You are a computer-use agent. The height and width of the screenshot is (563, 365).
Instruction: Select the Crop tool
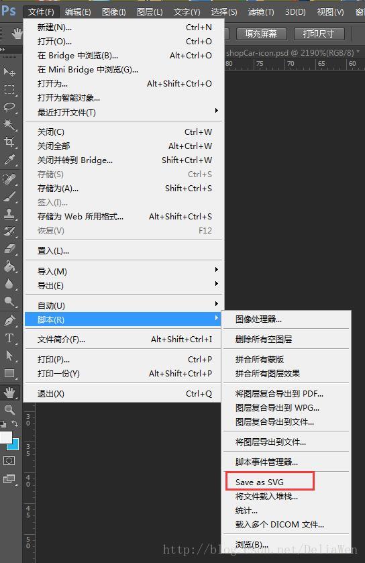(9, 142)
